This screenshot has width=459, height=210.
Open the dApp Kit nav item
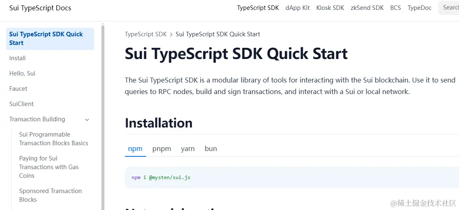[297, 8]
